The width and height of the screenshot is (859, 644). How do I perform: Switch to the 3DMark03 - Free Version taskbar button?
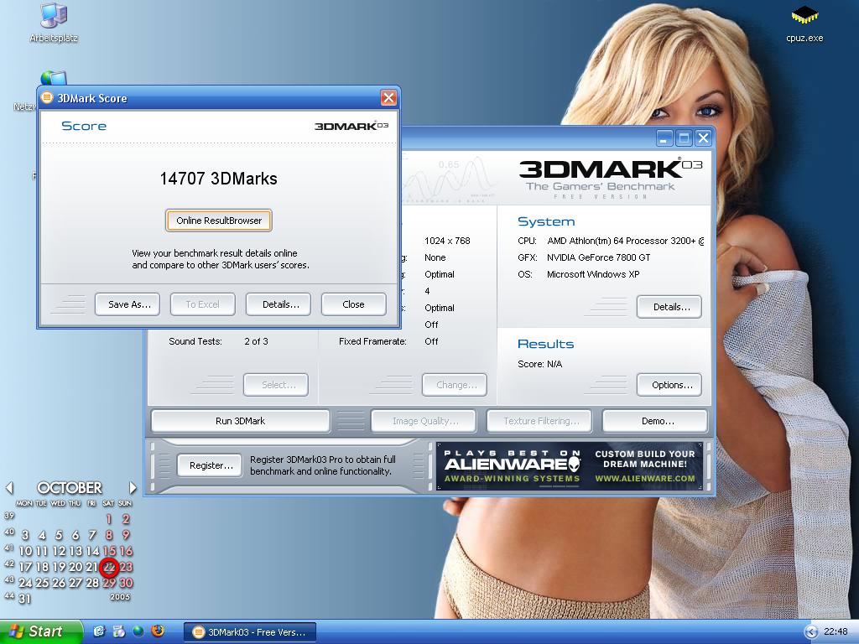249,632
